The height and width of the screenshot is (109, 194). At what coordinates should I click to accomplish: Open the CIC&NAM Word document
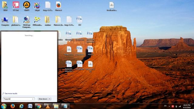pos(80,65)
